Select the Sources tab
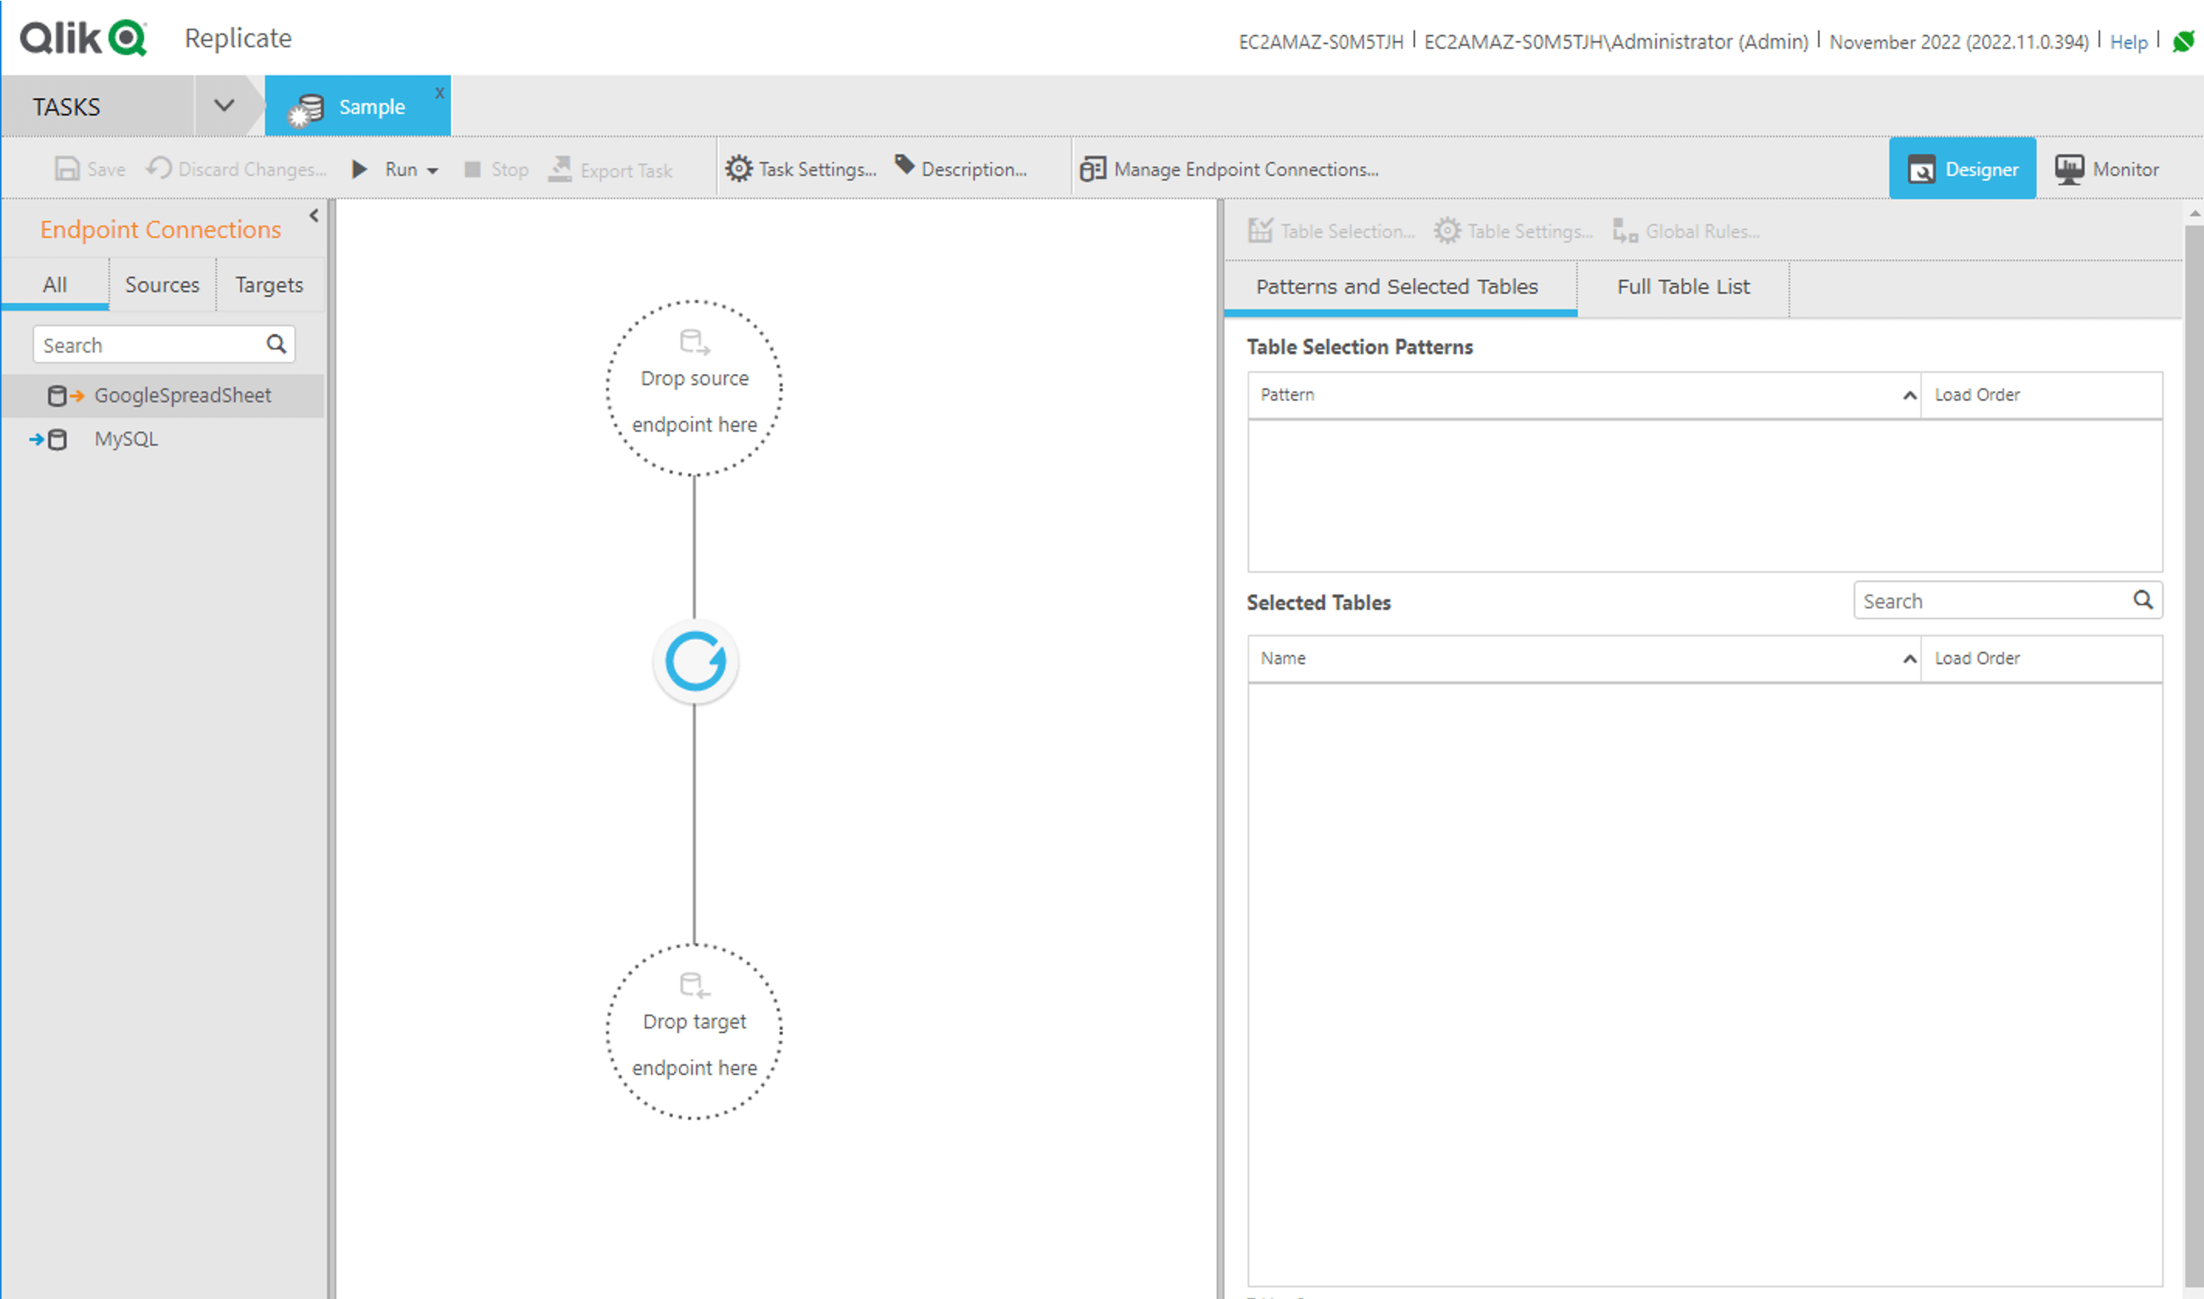 pyautogui.click(x=162, y=284)
